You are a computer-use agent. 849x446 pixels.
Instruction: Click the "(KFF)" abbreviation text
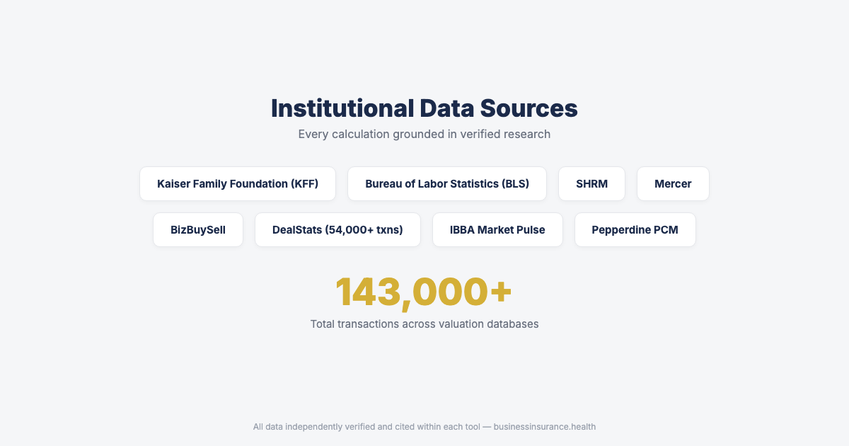pyautogui.click(x=304, y=184)
